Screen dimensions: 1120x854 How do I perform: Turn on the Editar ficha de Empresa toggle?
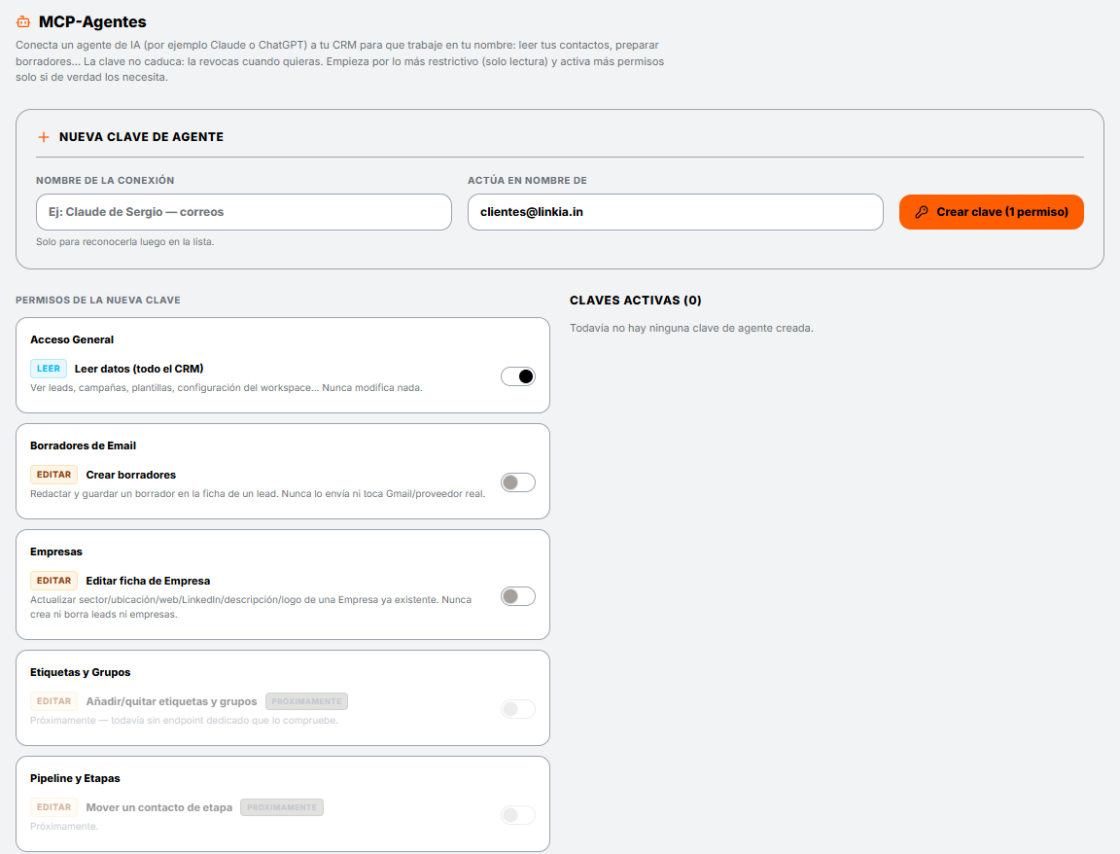[x=518, y=596]
